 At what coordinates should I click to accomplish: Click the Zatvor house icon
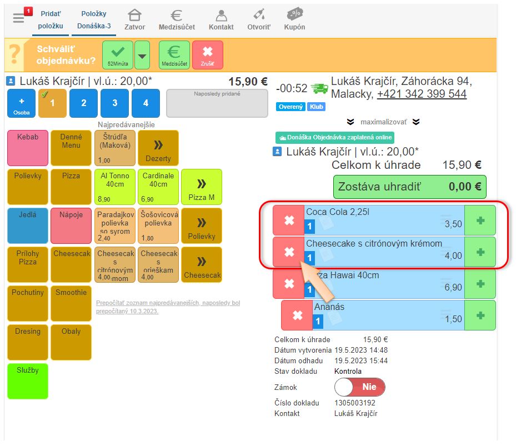point(134,19)
